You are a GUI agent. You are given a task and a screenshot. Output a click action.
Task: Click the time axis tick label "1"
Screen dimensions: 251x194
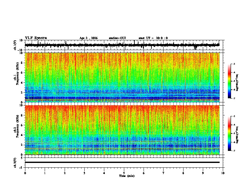pos(45,173)
